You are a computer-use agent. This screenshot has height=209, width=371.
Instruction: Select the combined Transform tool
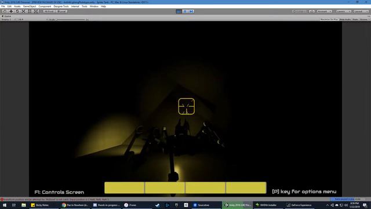tap(36, 12)
